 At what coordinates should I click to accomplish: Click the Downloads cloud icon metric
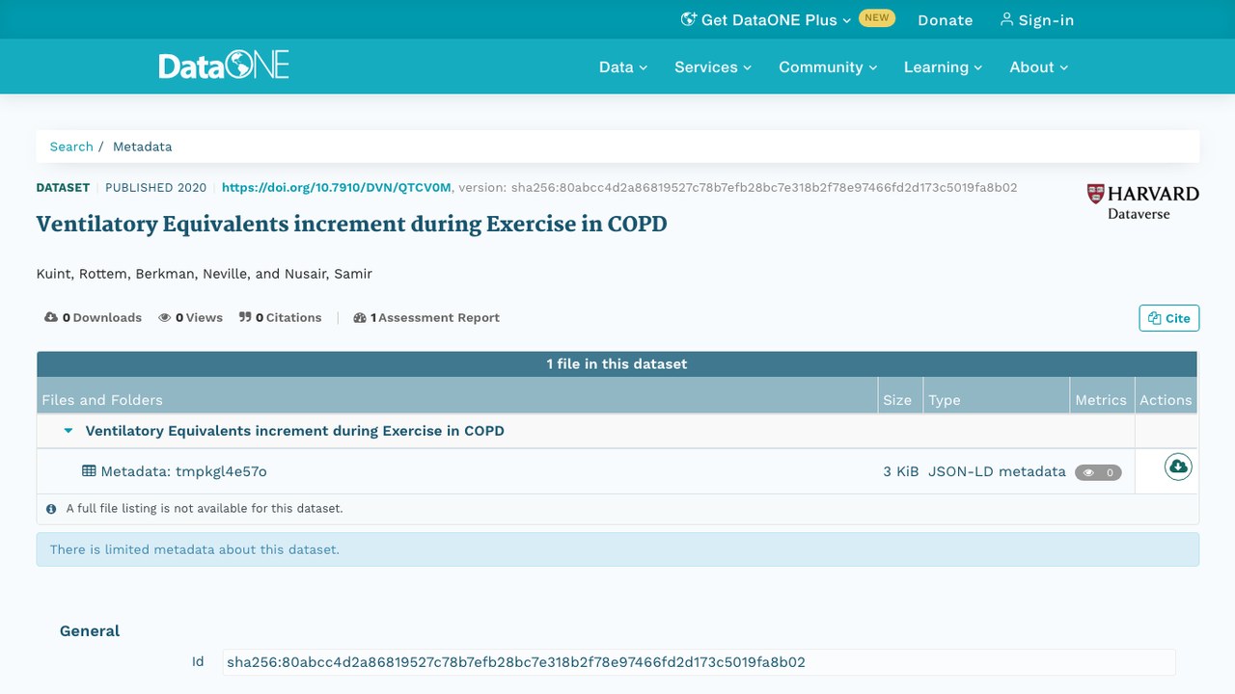click(51, 317)
